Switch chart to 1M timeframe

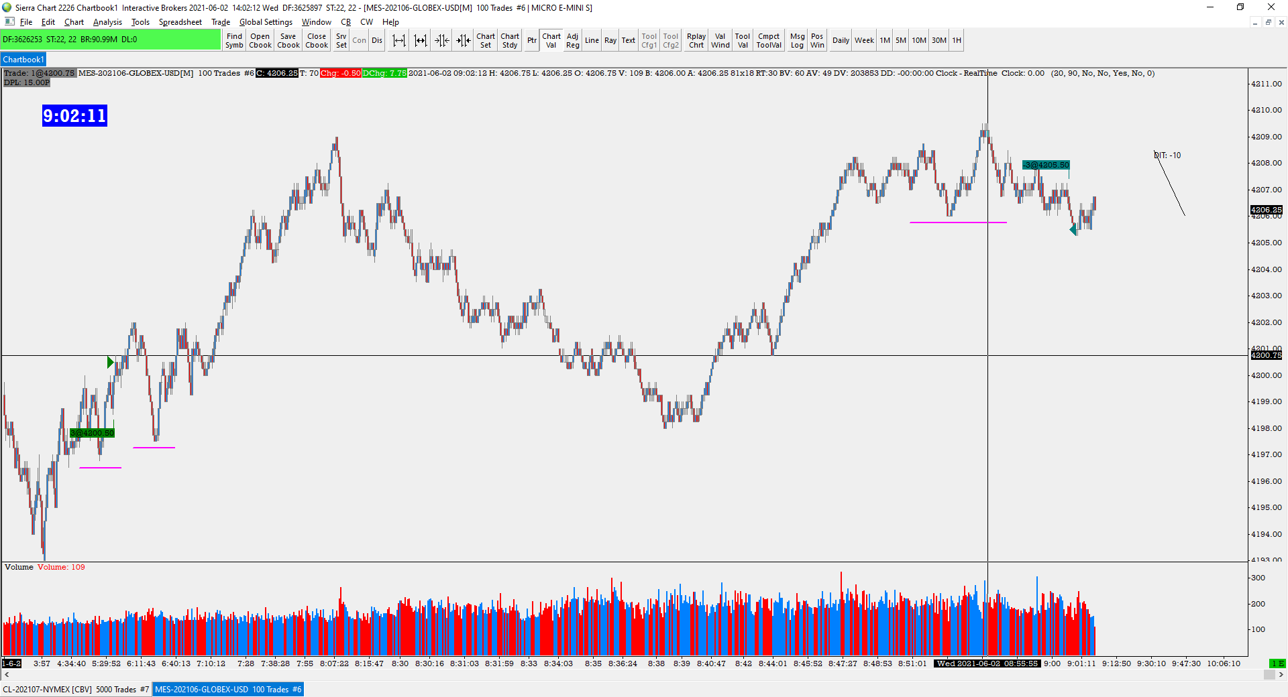pos(885,41)
